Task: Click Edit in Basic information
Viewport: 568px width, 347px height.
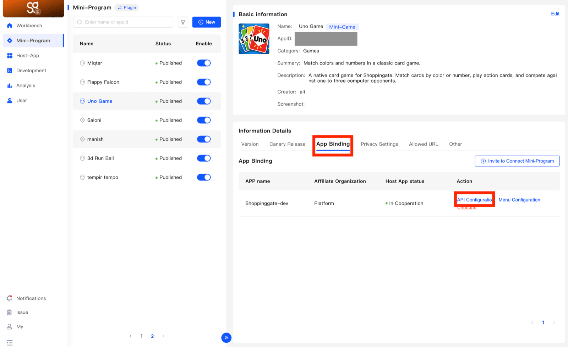Action: coord(555,14)
